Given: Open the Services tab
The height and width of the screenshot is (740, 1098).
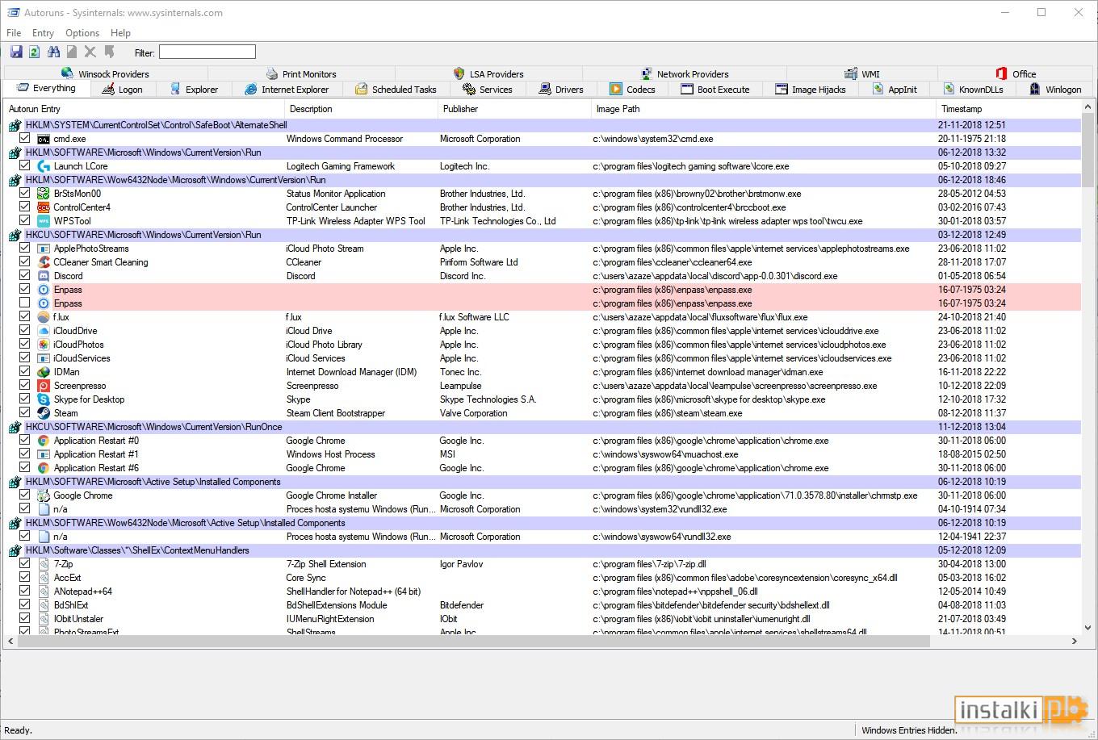Looking at the screenshot, I should [x=487, y=90].
